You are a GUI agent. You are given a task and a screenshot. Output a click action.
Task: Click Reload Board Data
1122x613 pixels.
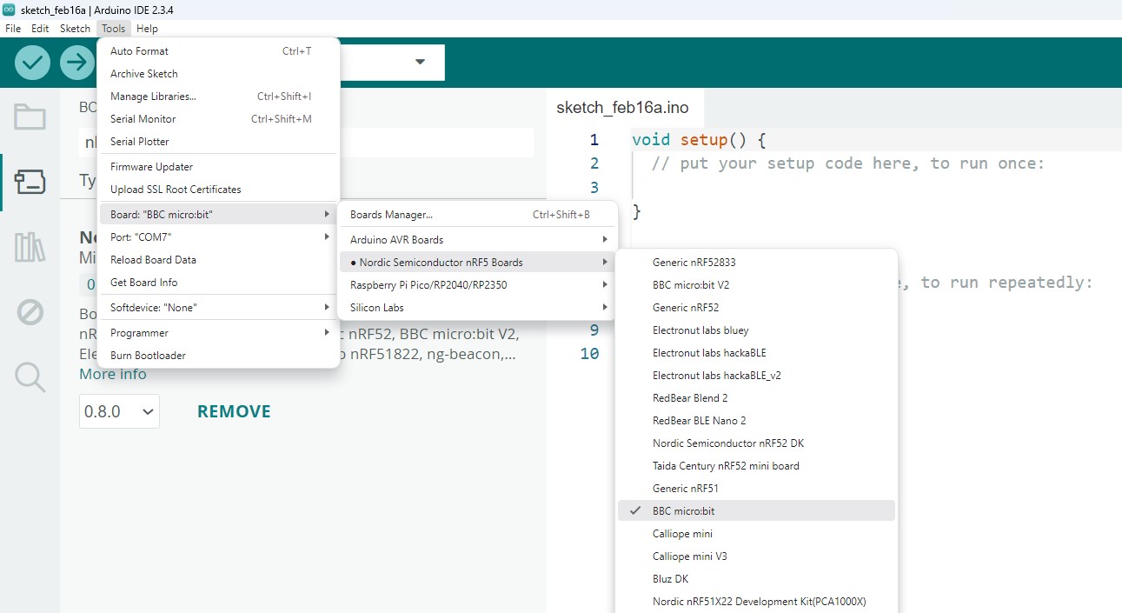217,259
